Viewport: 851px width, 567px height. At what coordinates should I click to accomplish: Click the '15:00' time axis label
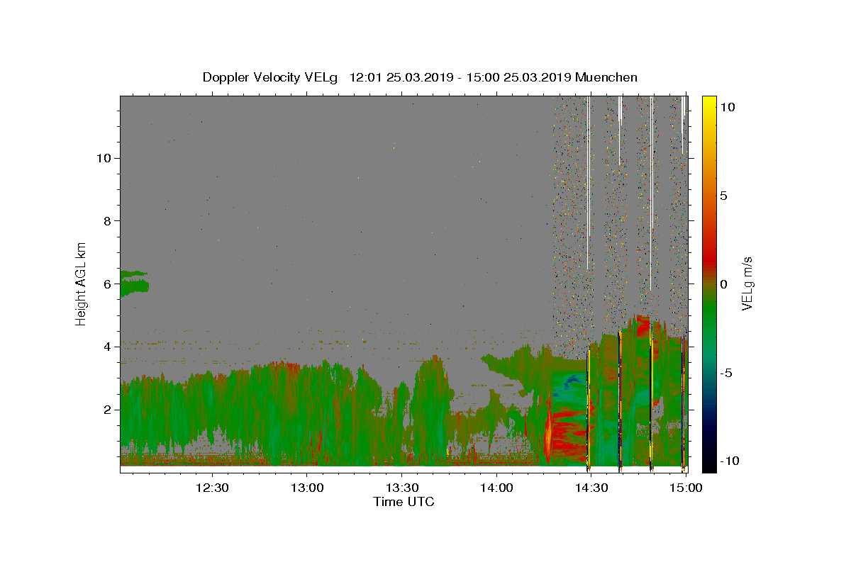686,488
